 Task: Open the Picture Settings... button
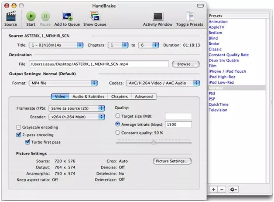(x=172, y=161)
